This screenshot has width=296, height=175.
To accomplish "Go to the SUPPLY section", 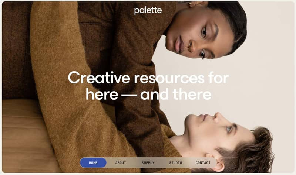I will [148, 163].
